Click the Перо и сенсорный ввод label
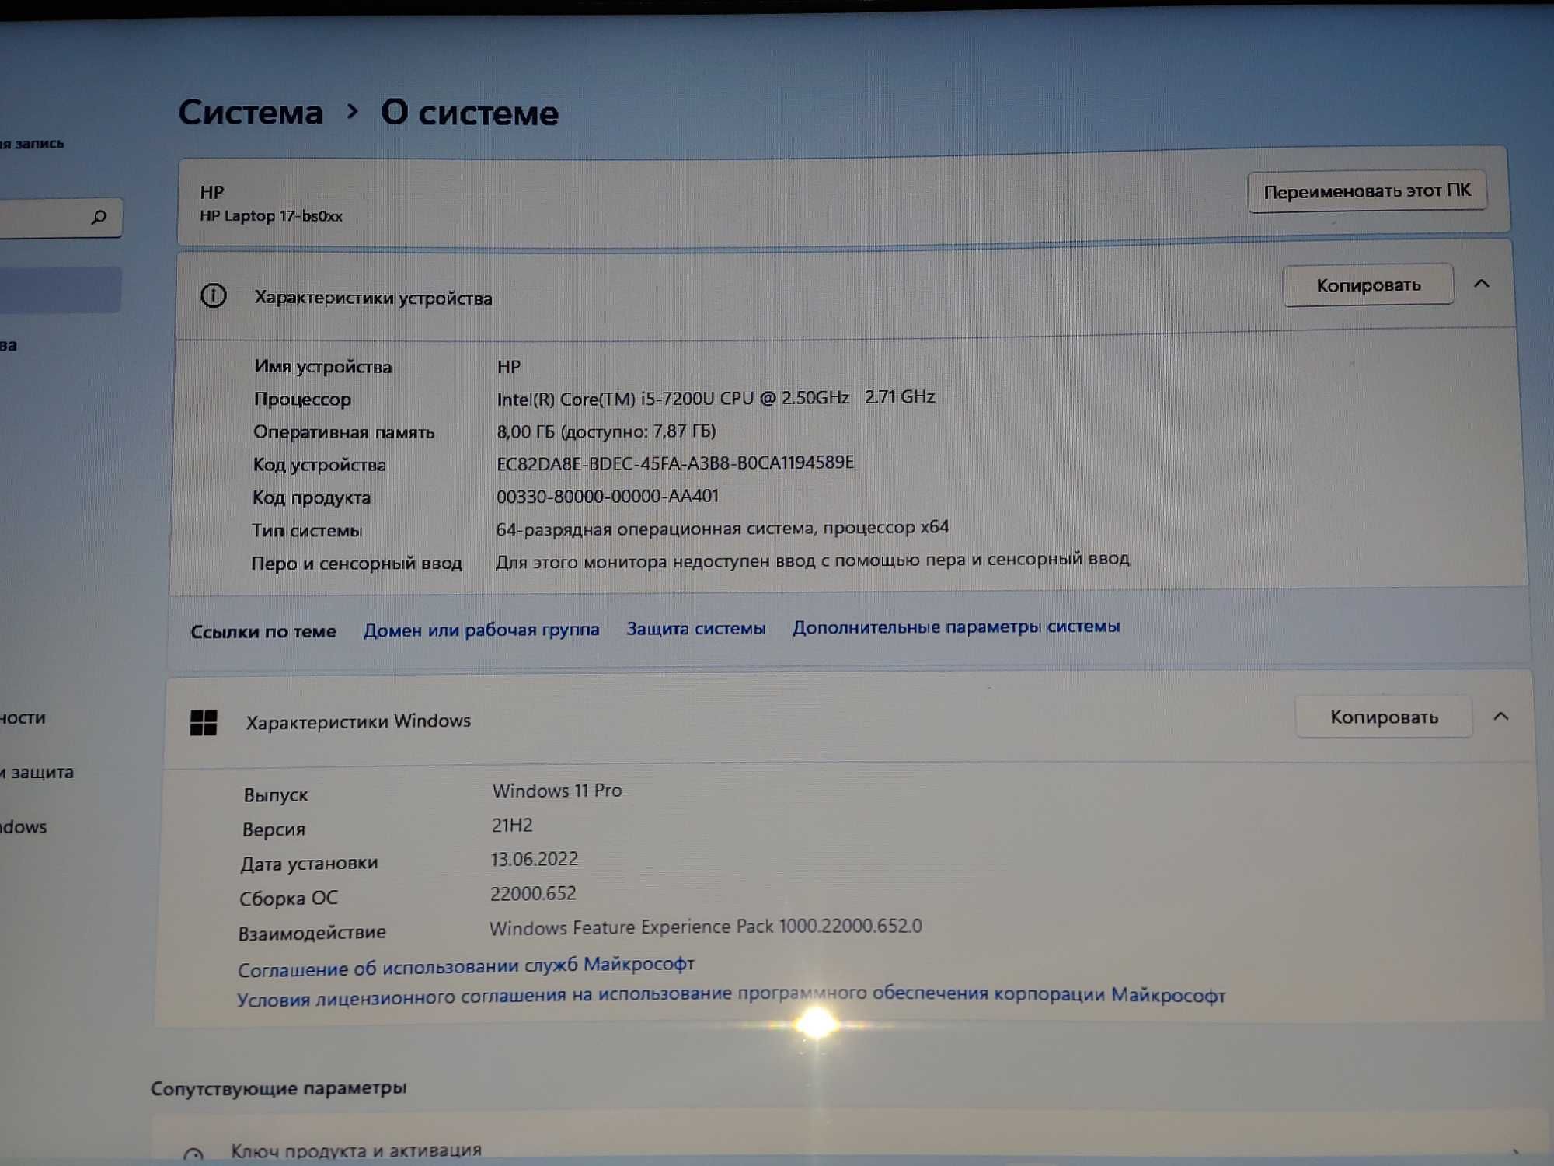 (x=357, y=563)
